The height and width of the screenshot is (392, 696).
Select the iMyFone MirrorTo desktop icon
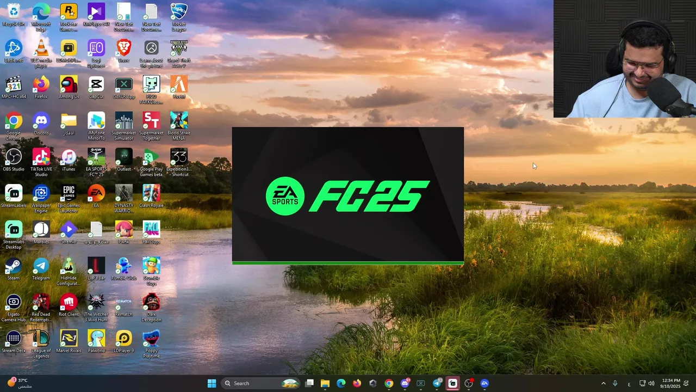tap(96, 126)
